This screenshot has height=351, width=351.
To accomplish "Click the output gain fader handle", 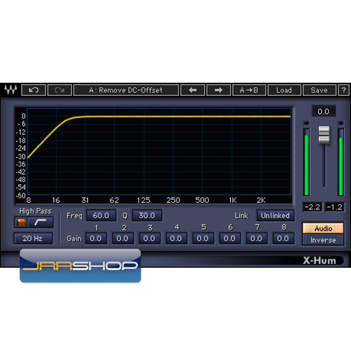I will click(x=324, y=135).
